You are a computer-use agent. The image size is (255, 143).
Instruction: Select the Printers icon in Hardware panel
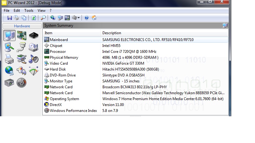pyautogui.click(x=9, y=59)
